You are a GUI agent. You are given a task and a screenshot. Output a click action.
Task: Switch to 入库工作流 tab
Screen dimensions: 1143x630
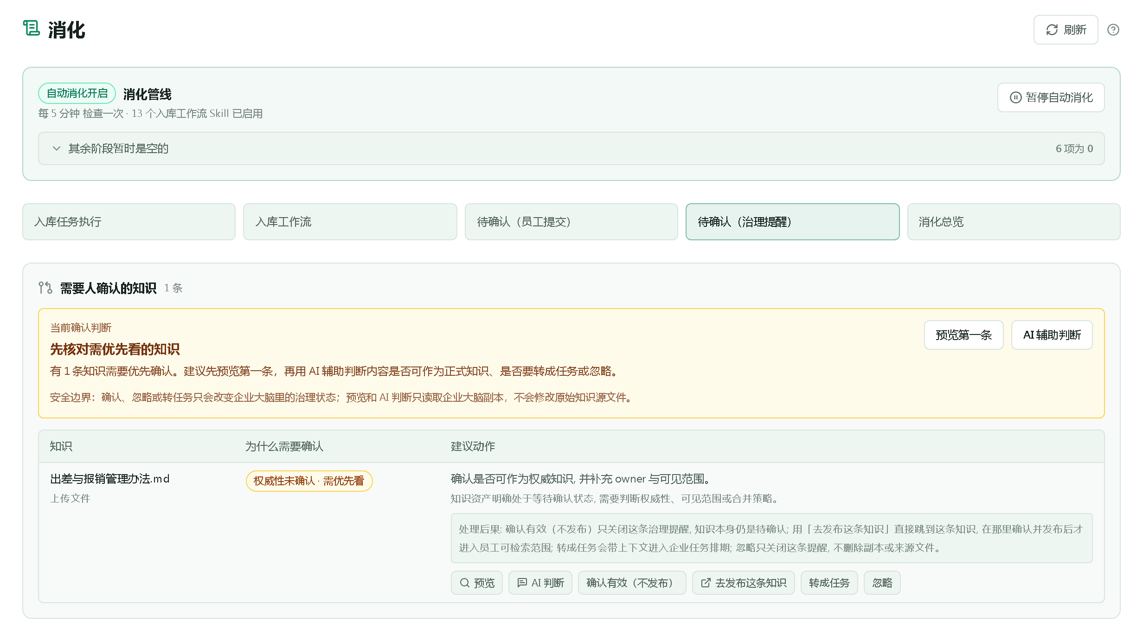click(x=350, y=222)
